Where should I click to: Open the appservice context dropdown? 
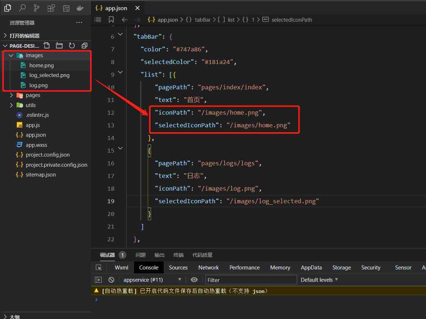(152, 280)
